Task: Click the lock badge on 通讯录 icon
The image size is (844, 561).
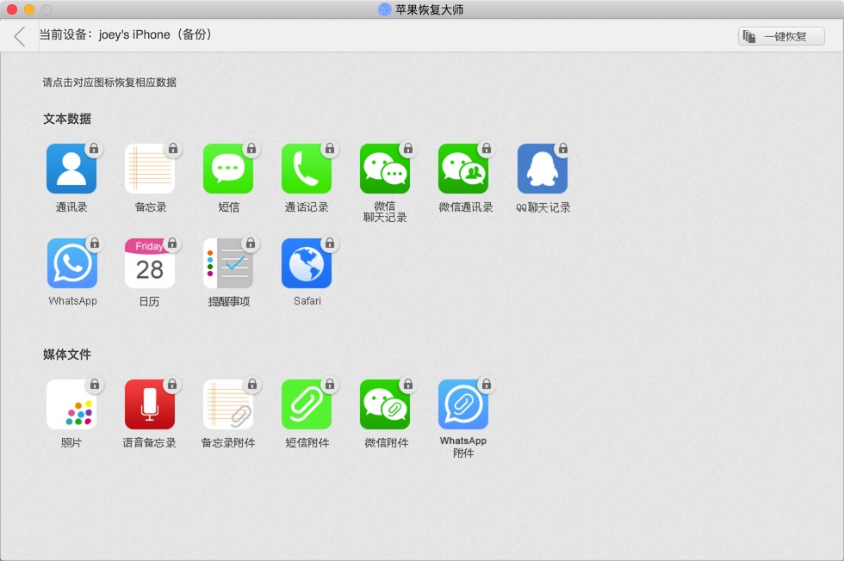Action: coord(94,149)
